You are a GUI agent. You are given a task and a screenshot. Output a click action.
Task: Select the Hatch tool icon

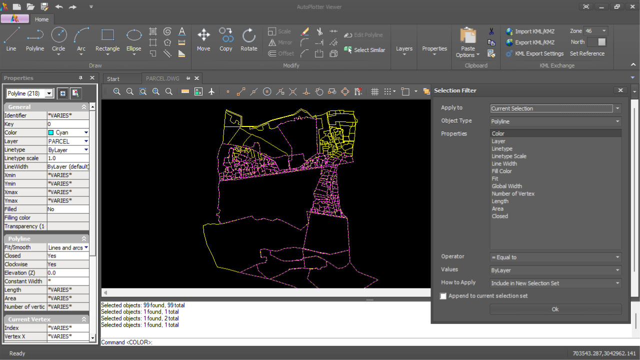tap(153, 31)
